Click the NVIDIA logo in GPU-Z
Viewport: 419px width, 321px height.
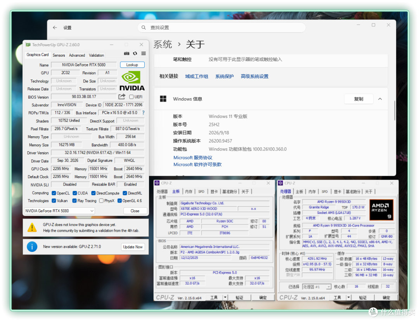(132, 81)
